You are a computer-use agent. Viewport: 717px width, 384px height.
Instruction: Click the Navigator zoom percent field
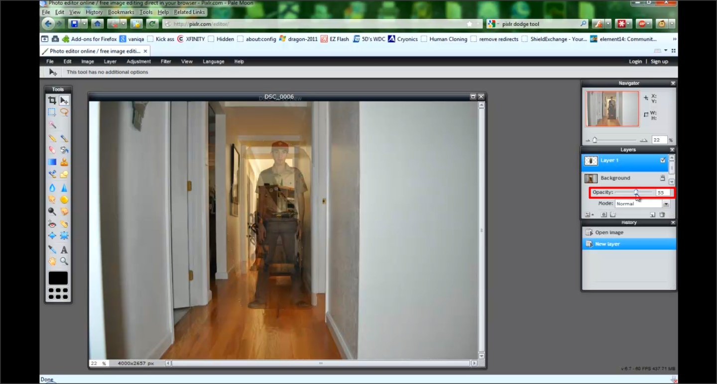point(660,140)
